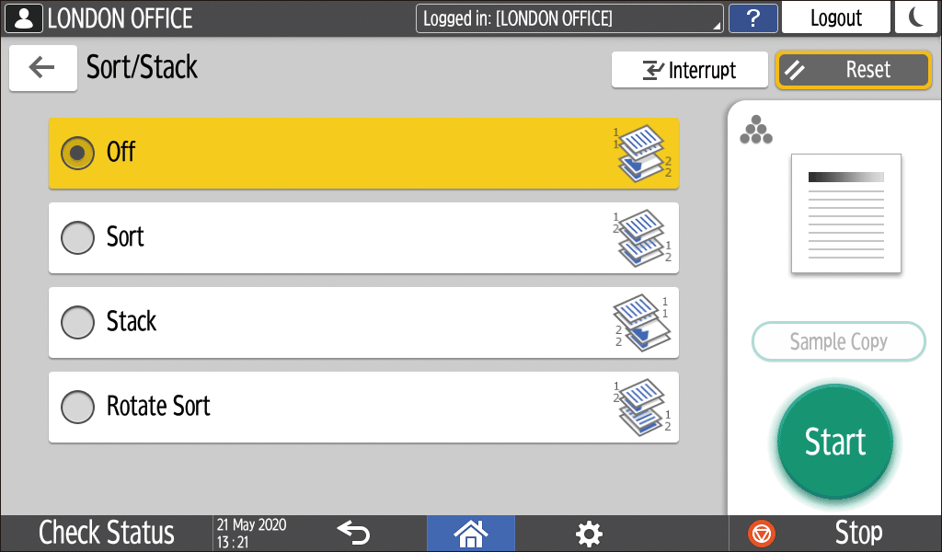
Task: Click the Rotate Sort illustration icon
Action: tap(641, 407)
